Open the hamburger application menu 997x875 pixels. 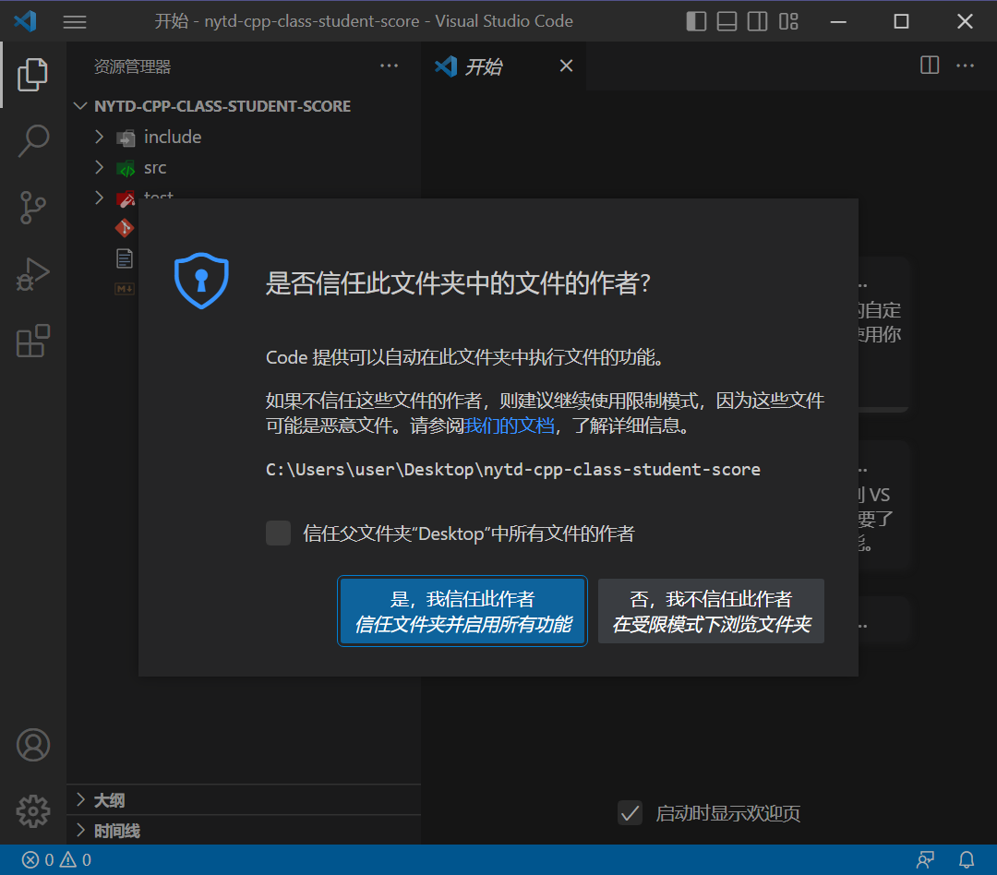75,21
